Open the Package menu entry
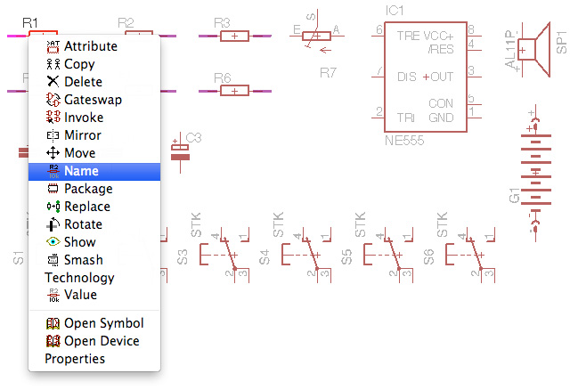This screenshot has width=570, height=390. point(88,189)
